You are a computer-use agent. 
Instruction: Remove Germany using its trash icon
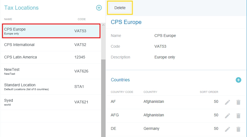point(238,129)
